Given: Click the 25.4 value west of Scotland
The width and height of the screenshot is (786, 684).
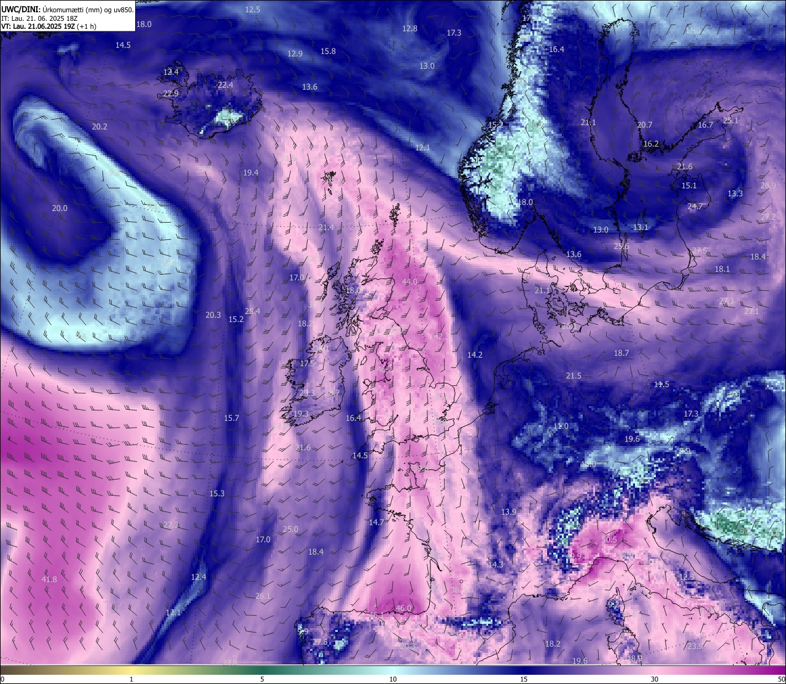Looking at the screenshot, I should (252, 311).
